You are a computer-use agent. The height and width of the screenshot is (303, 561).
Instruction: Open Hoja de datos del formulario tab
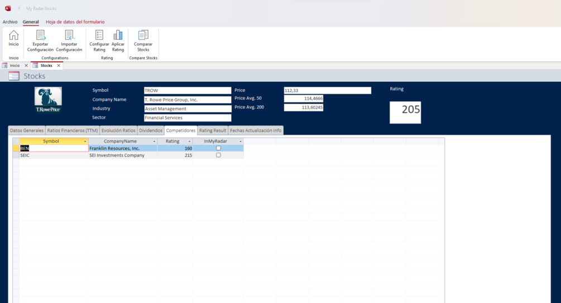click(75, 22)
